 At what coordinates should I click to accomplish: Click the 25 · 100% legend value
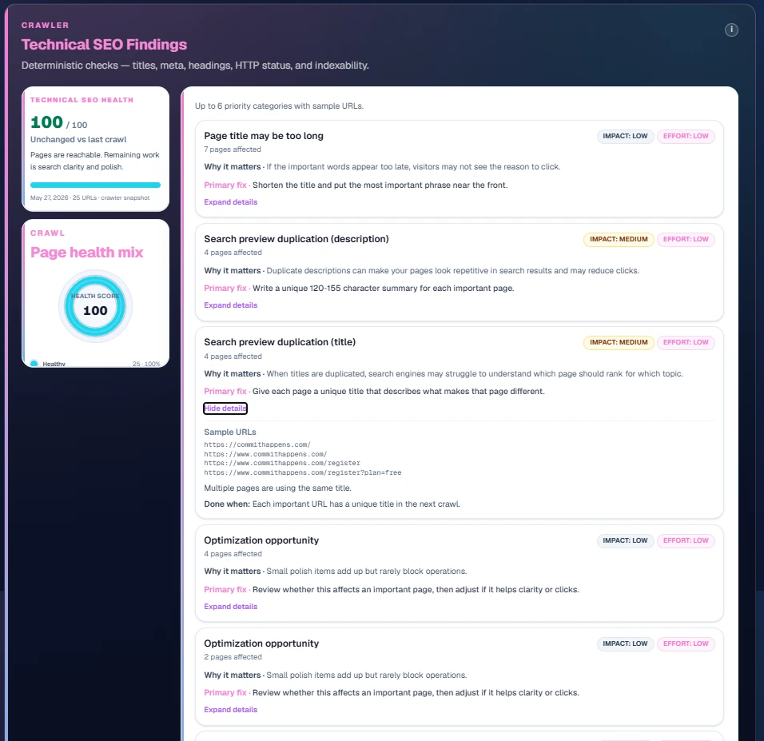pyautogui.click(x=146, y=364)
